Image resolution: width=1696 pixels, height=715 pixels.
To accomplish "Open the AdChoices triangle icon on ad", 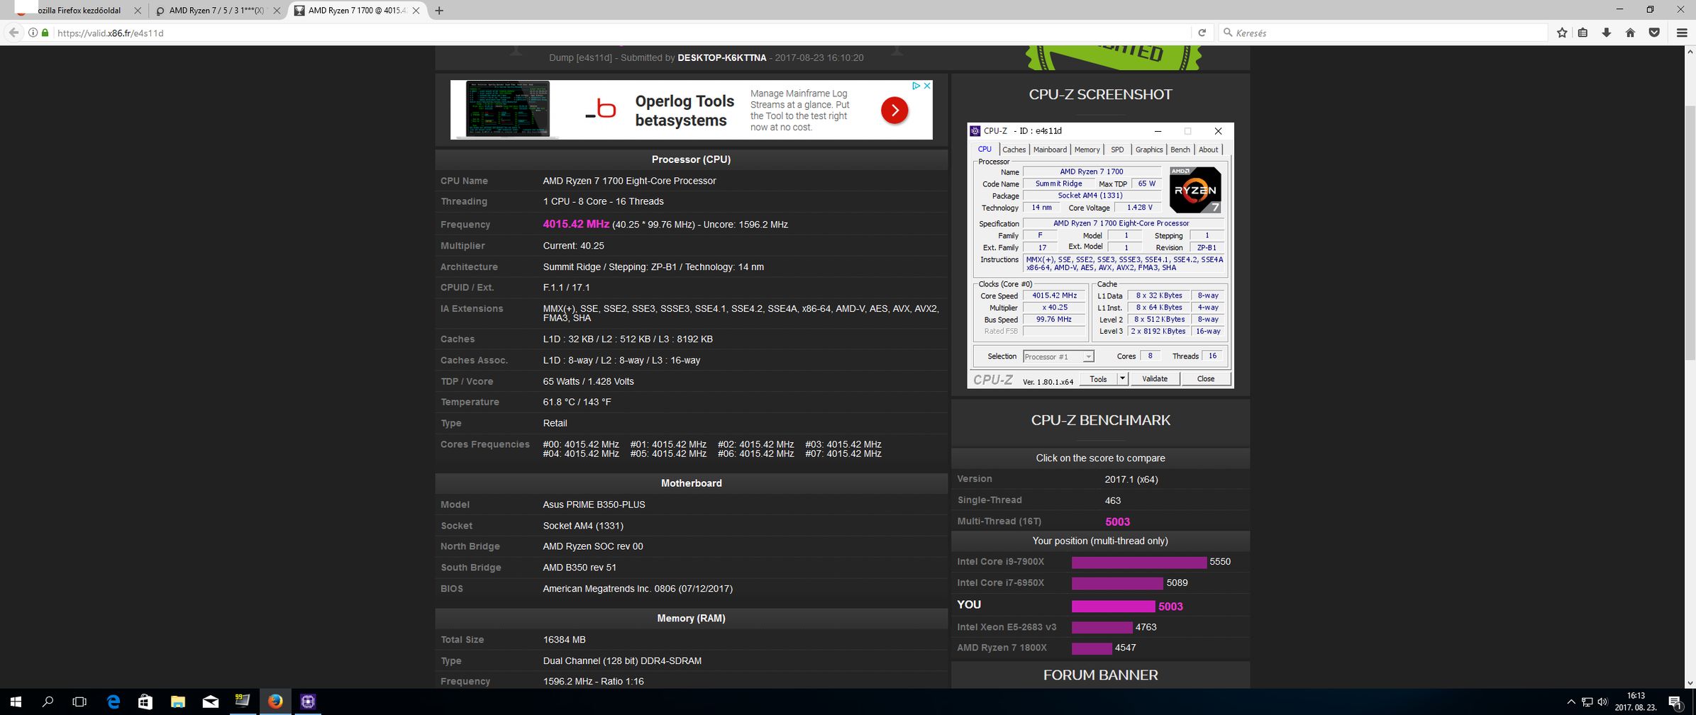I will pos(916,86).
